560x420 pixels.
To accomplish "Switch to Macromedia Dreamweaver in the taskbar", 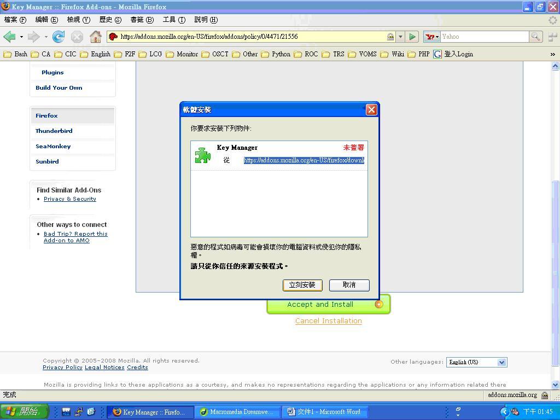I will tap(238, 412).
